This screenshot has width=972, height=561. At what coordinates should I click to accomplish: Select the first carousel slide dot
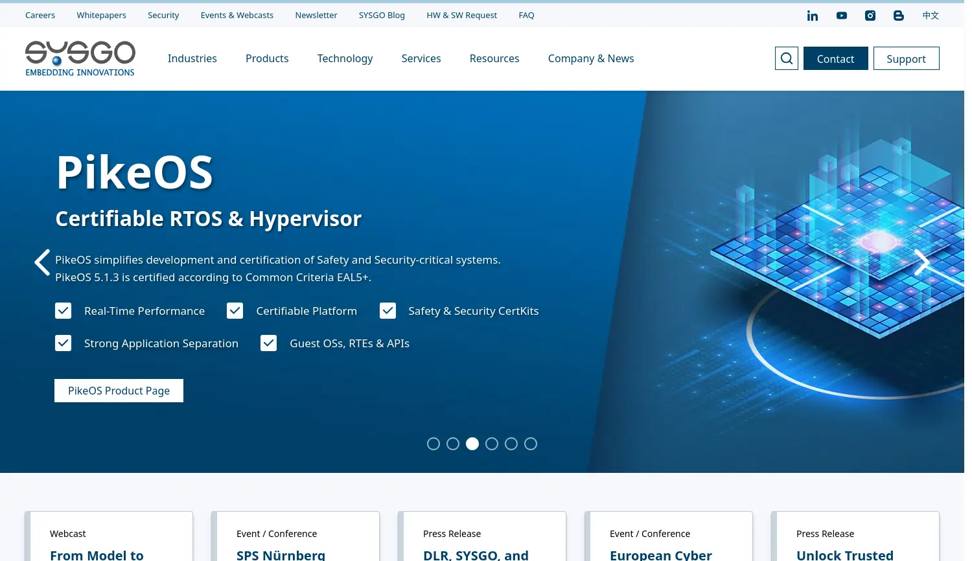[434, 444]
